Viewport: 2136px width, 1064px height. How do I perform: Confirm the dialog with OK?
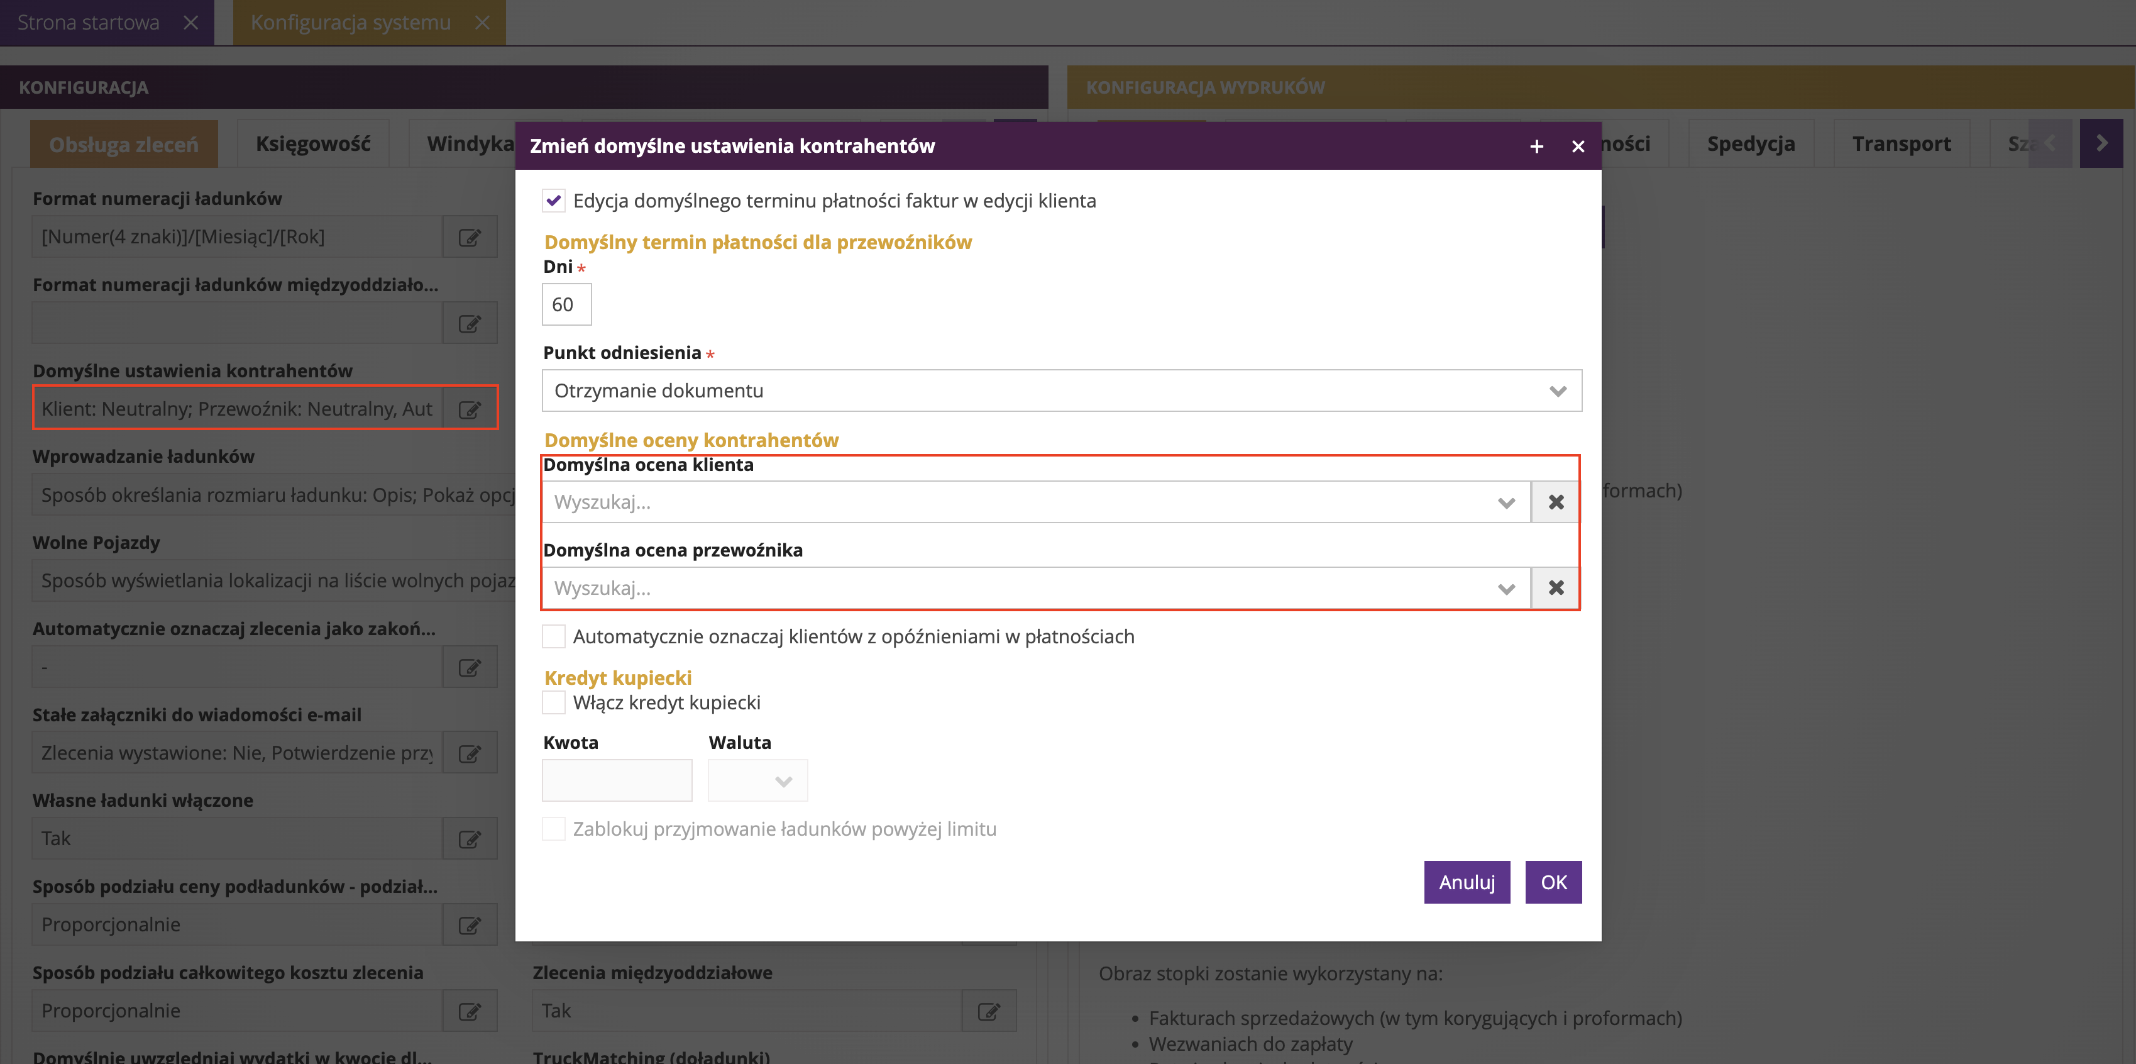1553,882
